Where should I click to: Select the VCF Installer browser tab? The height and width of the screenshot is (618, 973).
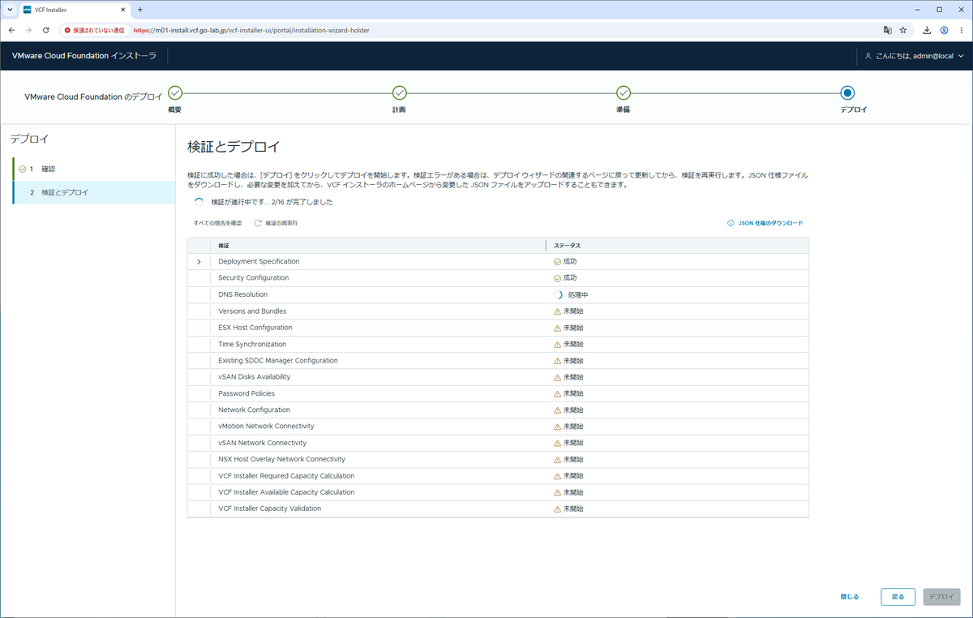pyautogui.click(x=74, y=10)
